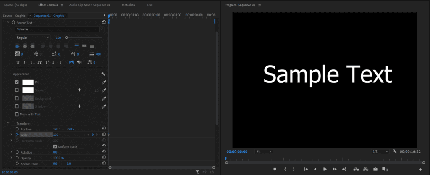
Task: Go to In point
Action: (306, 169)
